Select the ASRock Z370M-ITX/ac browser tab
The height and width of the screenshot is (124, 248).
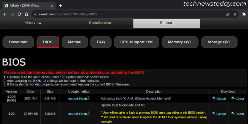(28, 6)
